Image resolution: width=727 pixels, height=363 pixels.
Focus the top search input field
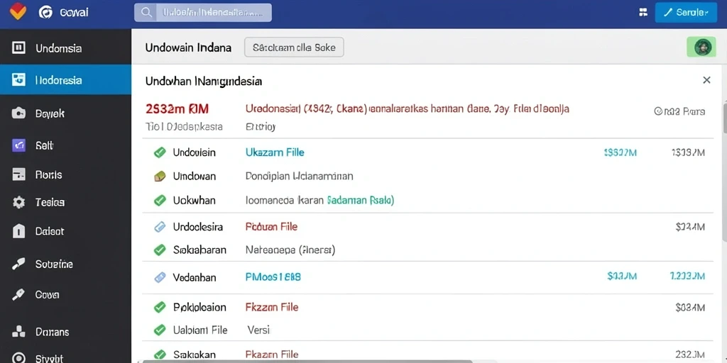pyautogui.click(x=203, y=13)
